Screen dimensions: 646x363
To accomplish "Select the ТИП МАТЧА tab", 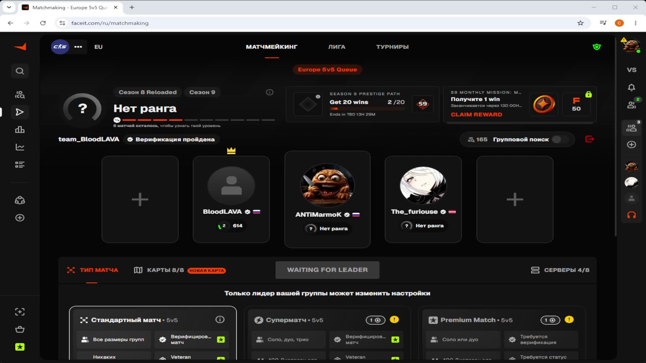I will 93,270.
